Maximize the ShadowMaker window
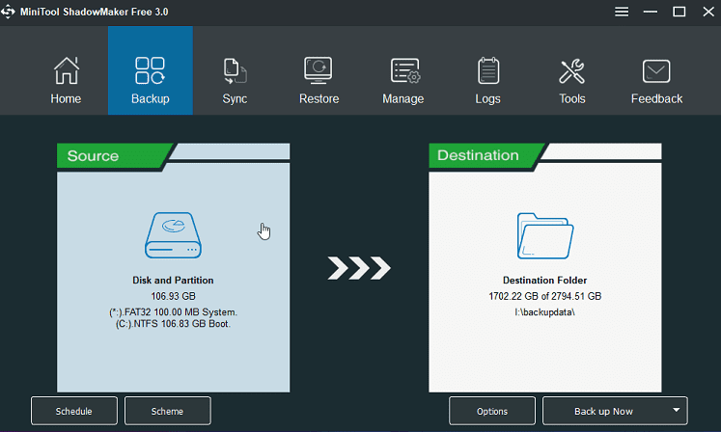 point(679,12)
